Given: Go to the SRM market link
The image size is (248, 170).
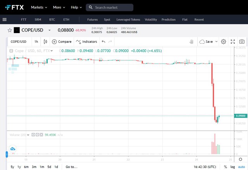Looking at the screenshot, I should coord(38,19).
